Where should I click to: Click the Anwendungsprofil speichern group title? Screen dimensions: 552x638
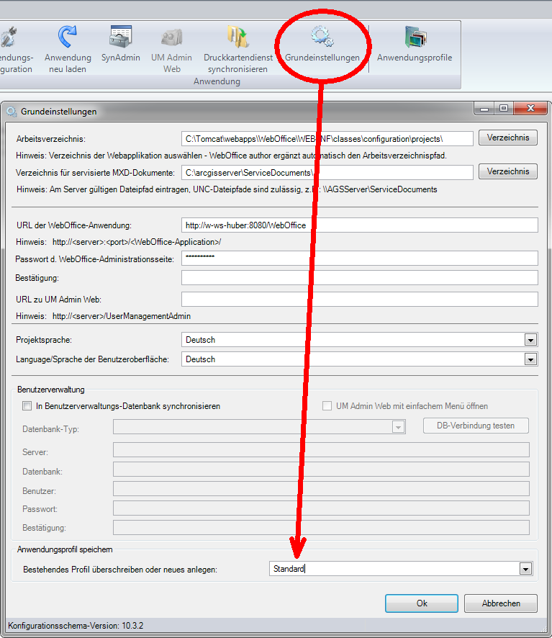pos(65,549)
